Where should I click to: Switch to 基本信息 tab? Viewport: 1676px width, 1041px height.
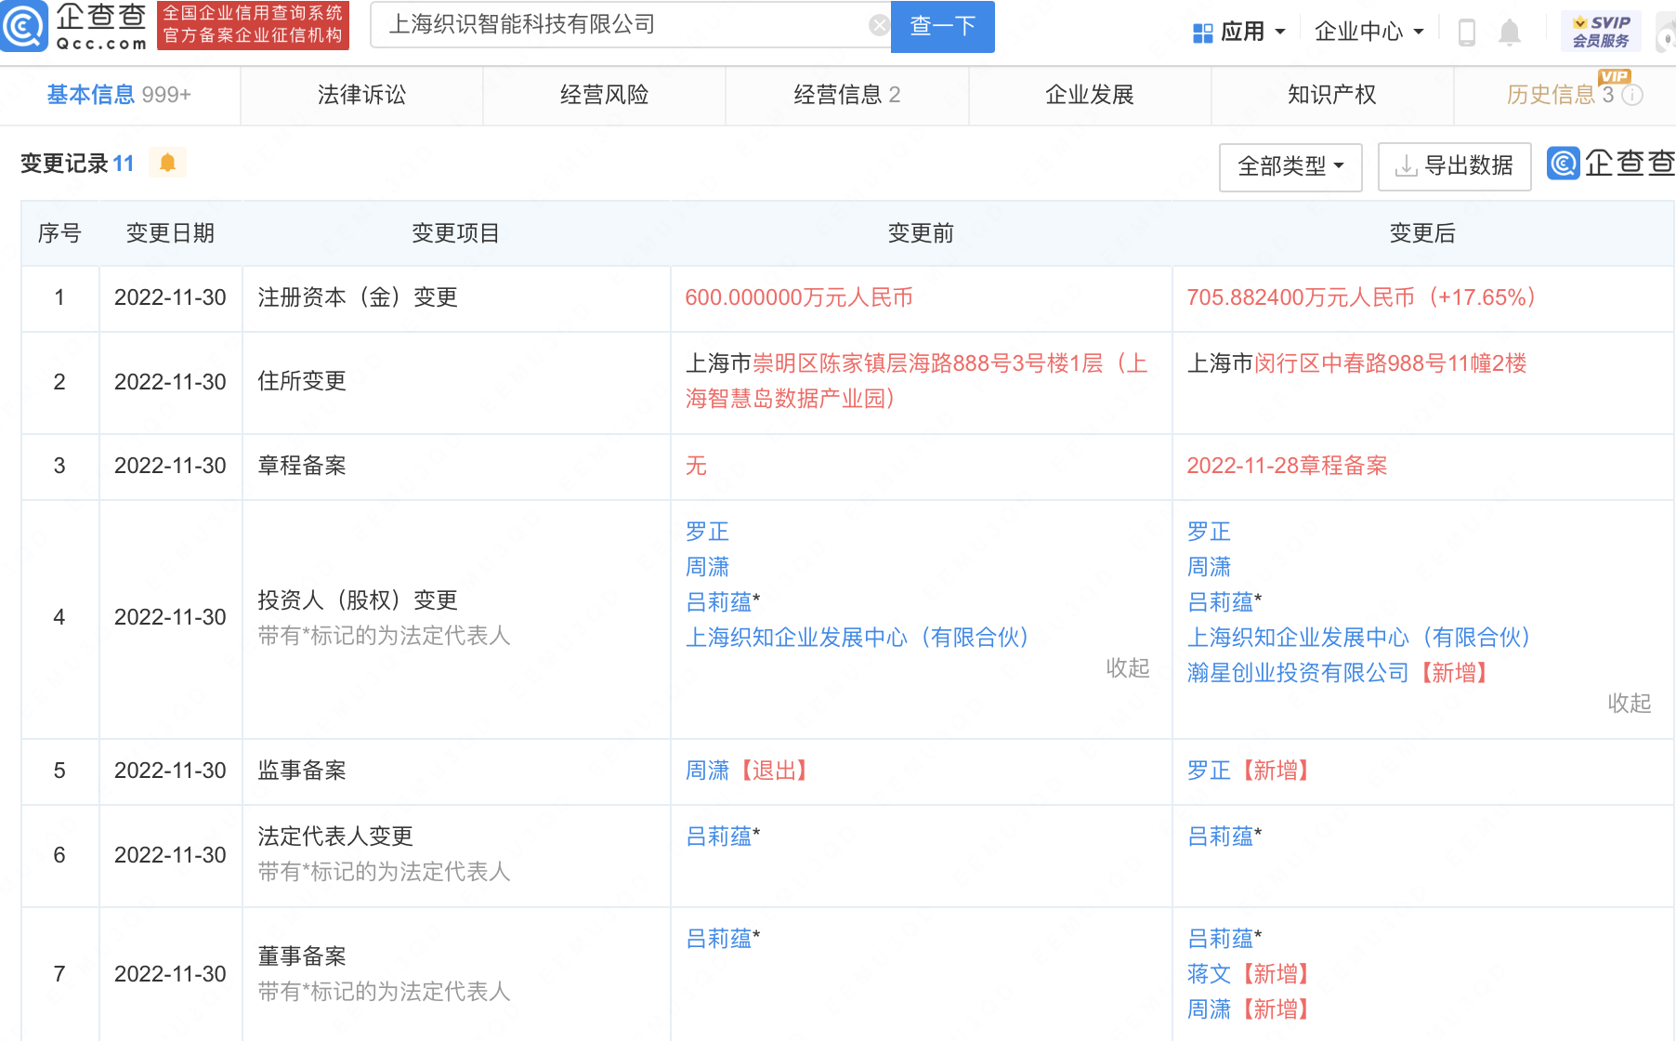coord(119,94)
